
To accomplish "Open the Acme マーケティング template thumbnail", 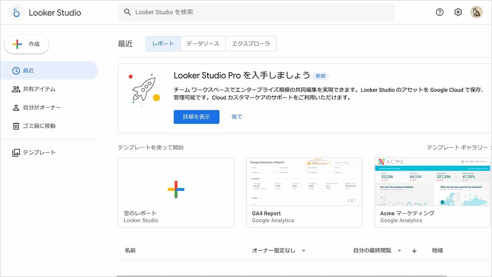I will click(x=432, y=182).
